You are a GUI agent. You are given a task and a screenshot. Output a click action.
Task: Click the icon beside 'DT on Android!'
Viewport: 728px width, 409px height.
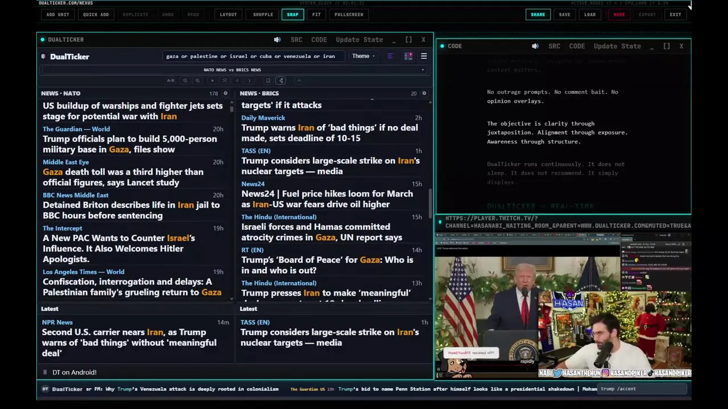coord(45,372)
